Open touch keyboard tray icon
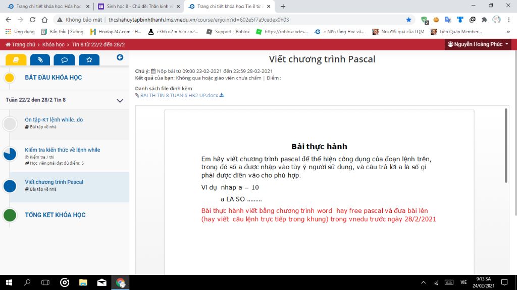This screenshot has width=517, height=290. pyautogui.click(x=449, y=282)
